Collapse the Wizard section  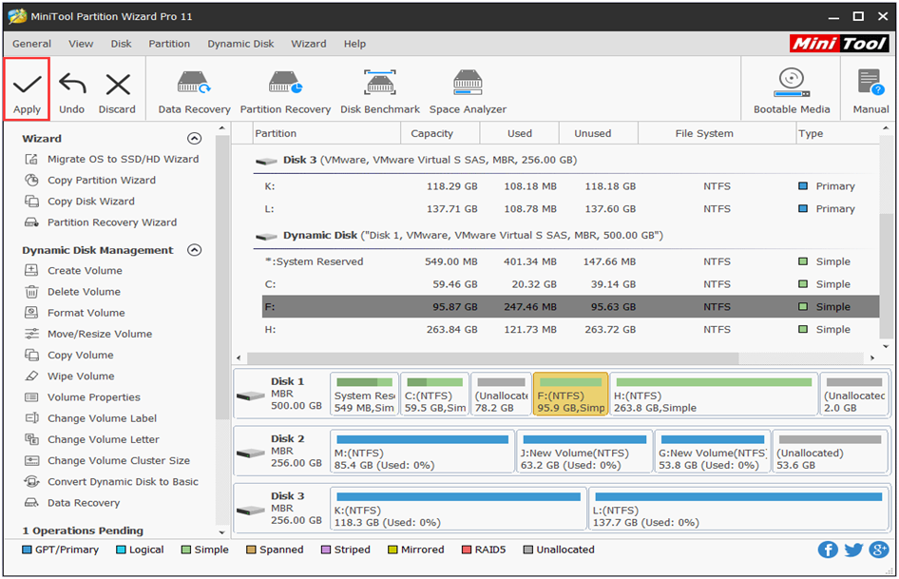point(195,138)
